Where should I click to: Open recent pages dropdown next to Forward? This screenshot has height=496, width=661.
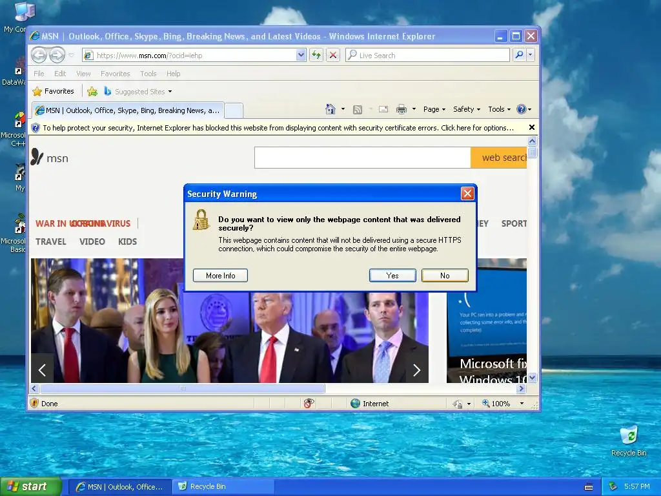coord(71,56)
